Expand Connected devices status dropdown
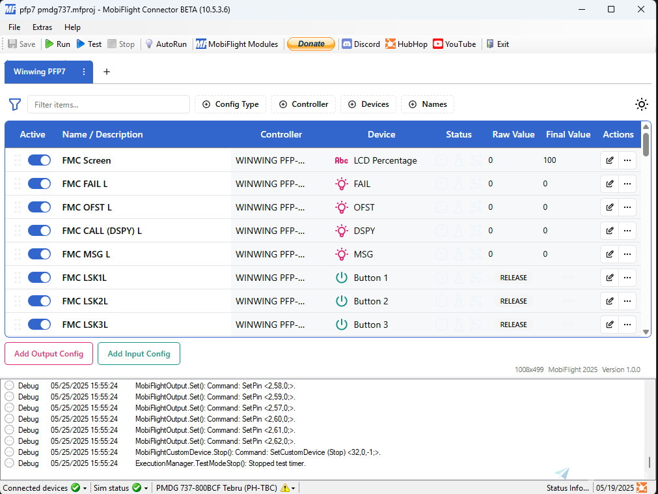Viewport: 658px width, 494px height. pyautogui.click(x=85, y=488)
